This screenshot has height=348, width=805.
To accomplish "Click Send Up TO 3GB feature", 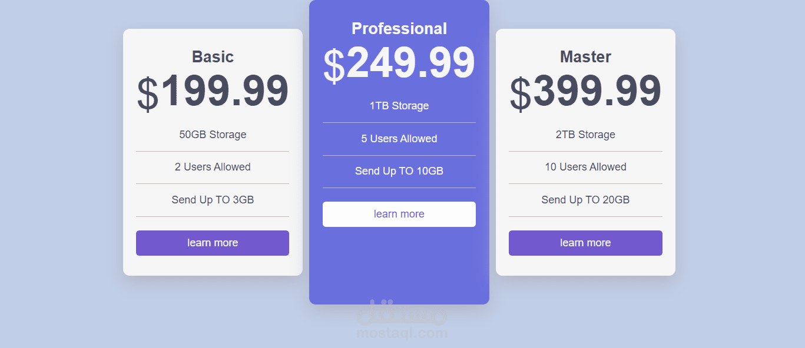I will coord(213,200).
